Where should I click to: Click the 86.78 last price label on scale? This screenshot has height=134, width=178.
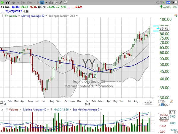[164, 28]
